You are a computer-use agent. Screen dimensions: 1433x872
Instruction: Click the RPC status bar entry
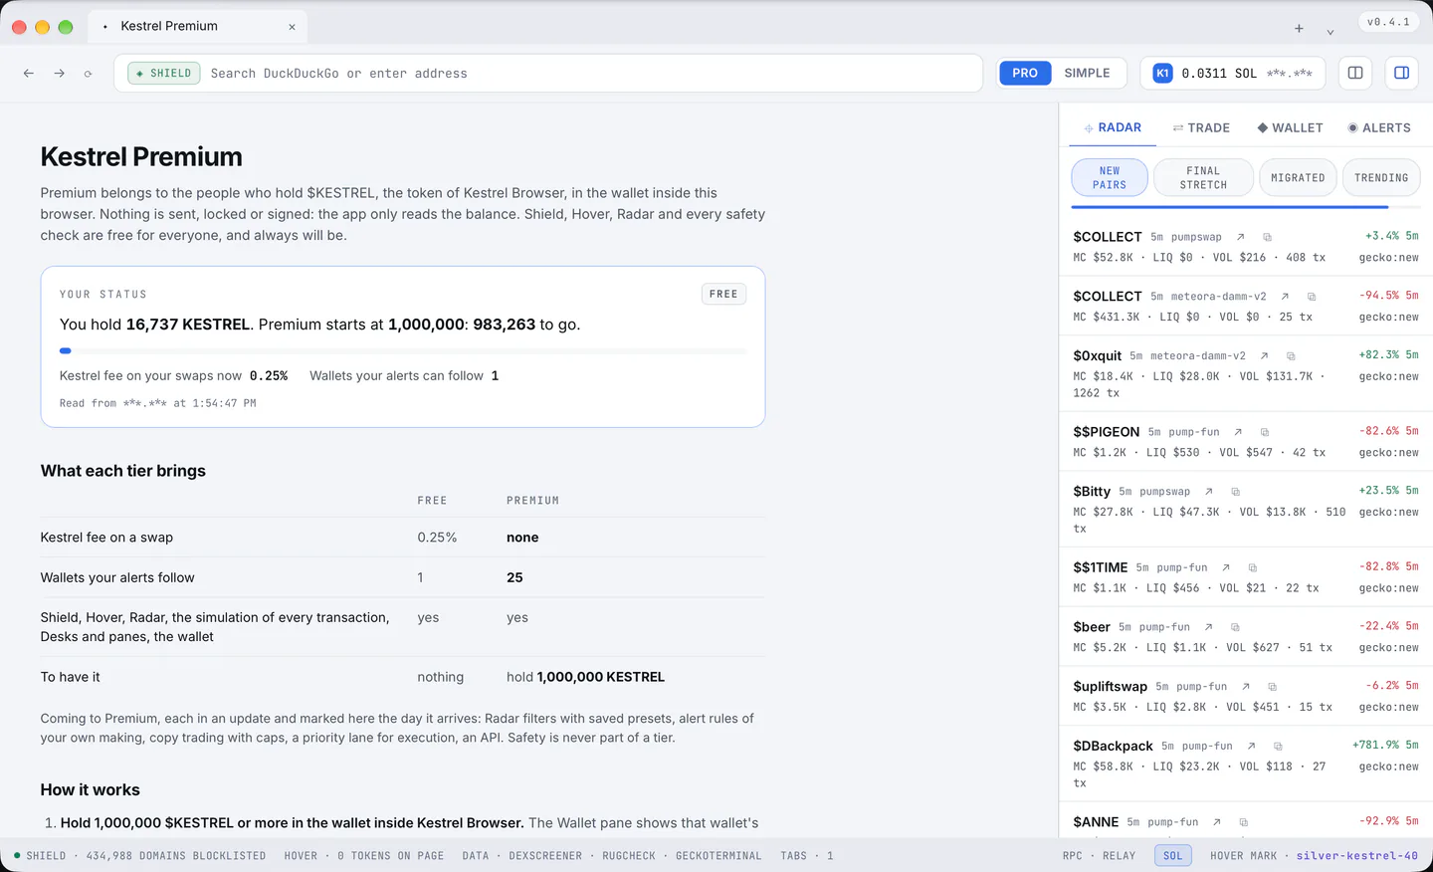pyautogui.click(x=1073, y=856)
